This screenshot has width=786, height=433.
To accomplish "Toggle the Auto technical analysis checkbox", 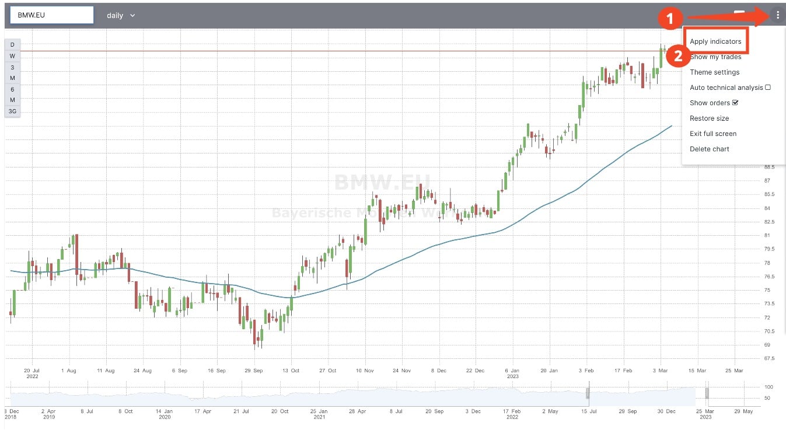I will point(768,88).
